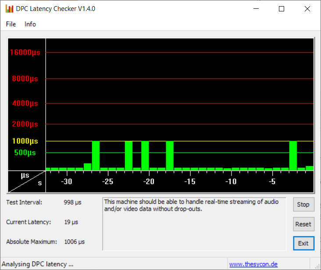The image size is (321, 270).
Task: Click the 8000µs axis label
Action: [x=25, y=78]
